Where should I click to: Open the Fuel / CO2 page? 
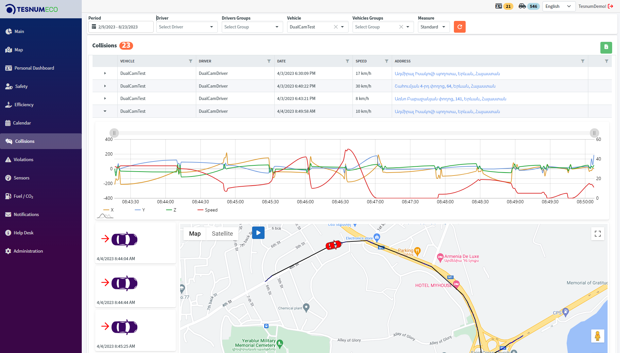click(23, 196)
